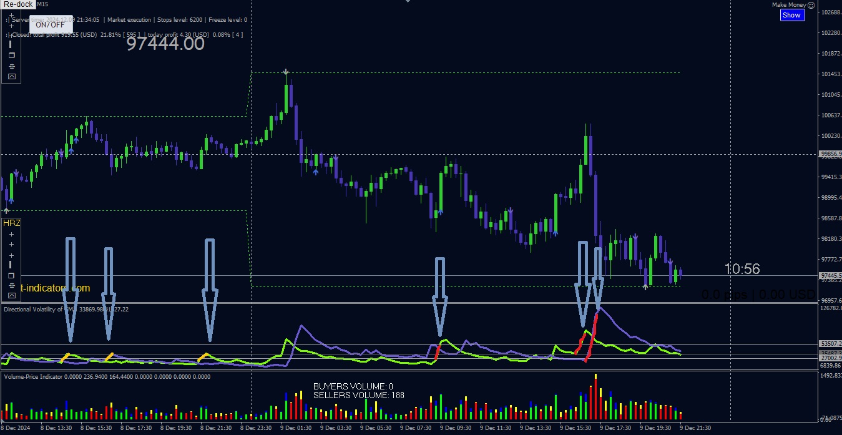Click the Make Money smiley face icon

pyautogui.click(x=811, y=4)
